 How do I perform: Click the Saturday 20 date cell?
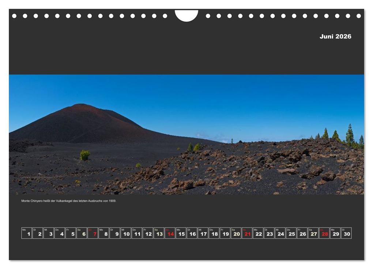[x=236, y=233]
